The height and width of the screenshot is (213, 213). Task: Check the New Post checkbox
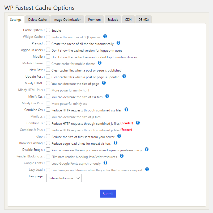[x=48, y=70]
